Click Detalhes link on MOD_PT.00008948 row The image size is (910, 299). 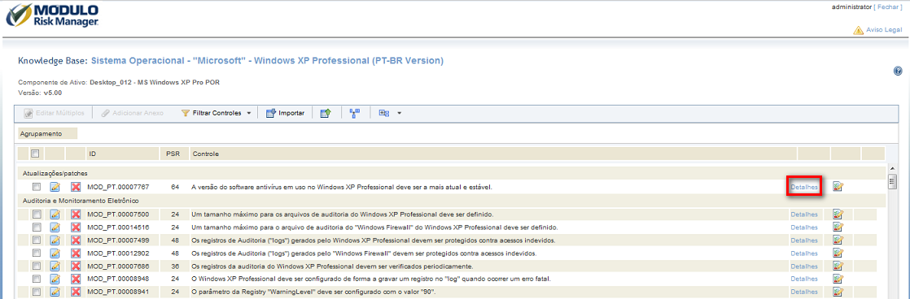[804, 279]
